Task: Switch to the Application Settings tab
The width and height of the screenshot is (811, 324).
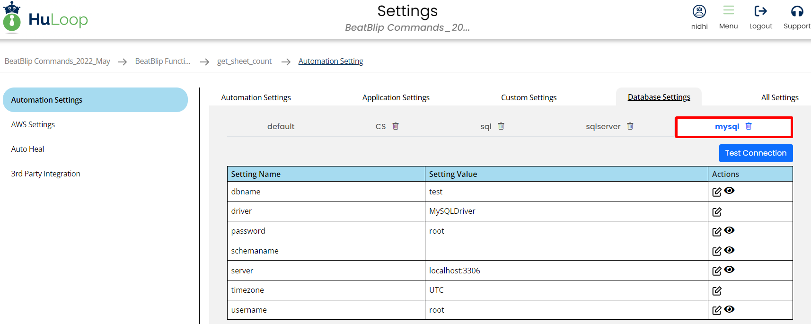Action: [396, 97]
